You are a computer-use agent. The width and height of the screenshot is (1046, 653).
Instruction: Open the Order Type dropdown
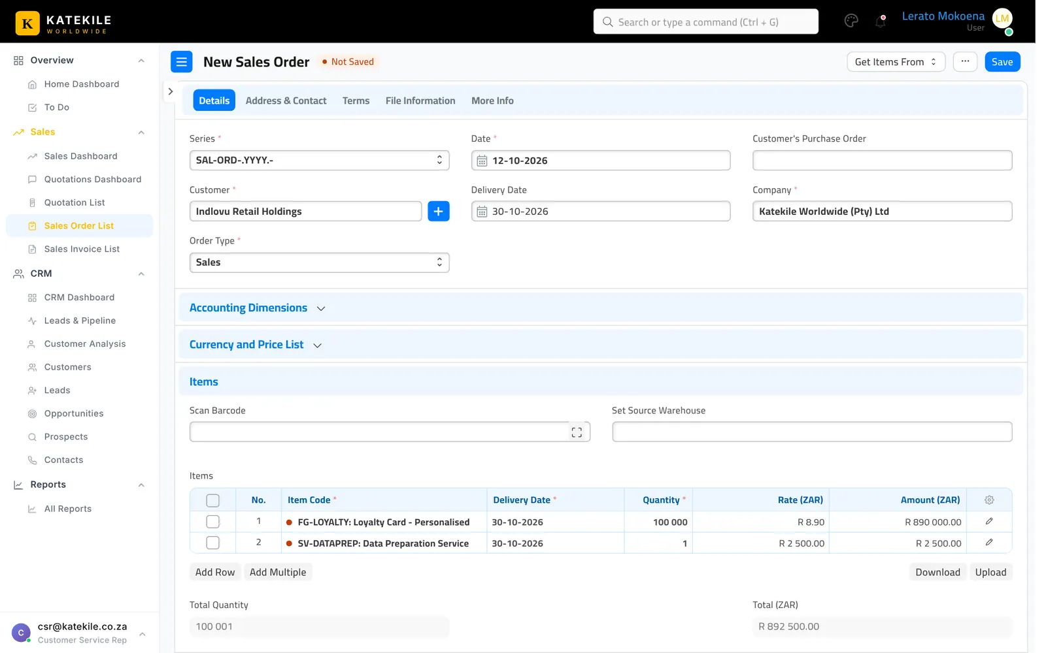coord(320,263)
